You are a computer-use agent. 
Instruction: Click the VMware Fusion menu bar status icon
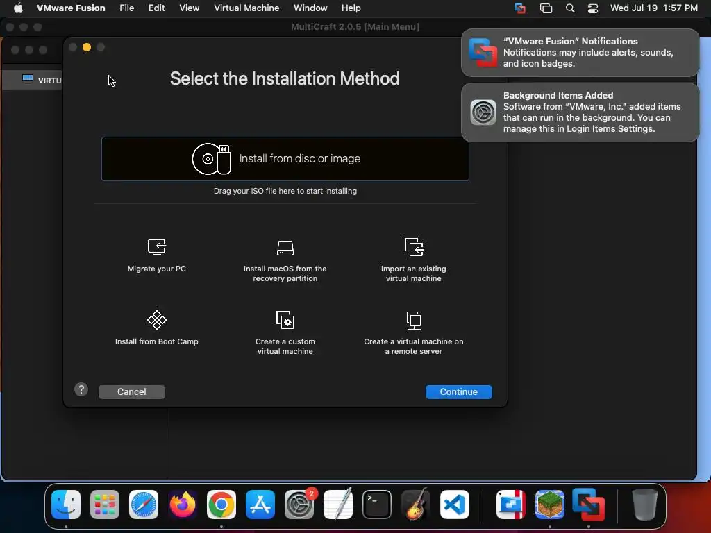(x=520, y=8)
